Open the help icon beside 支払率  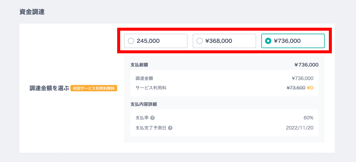(153, 118)
